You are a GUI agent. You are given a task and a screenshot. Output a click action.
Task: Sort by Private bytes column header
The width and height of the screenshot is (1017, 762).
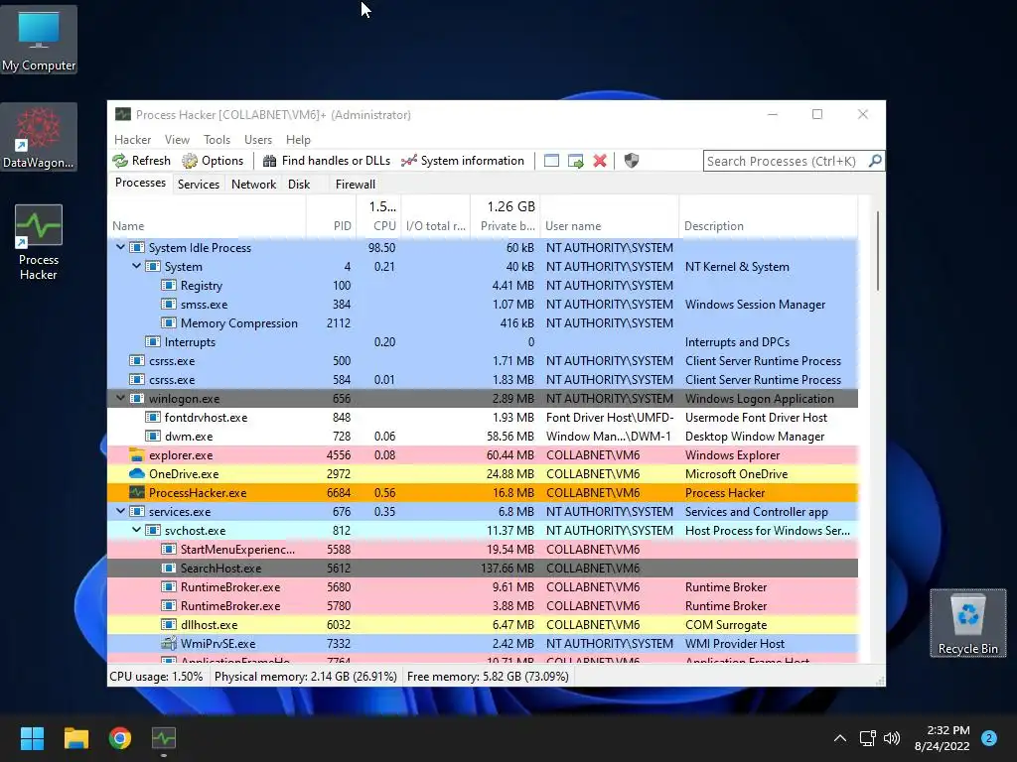coord(505,217)
